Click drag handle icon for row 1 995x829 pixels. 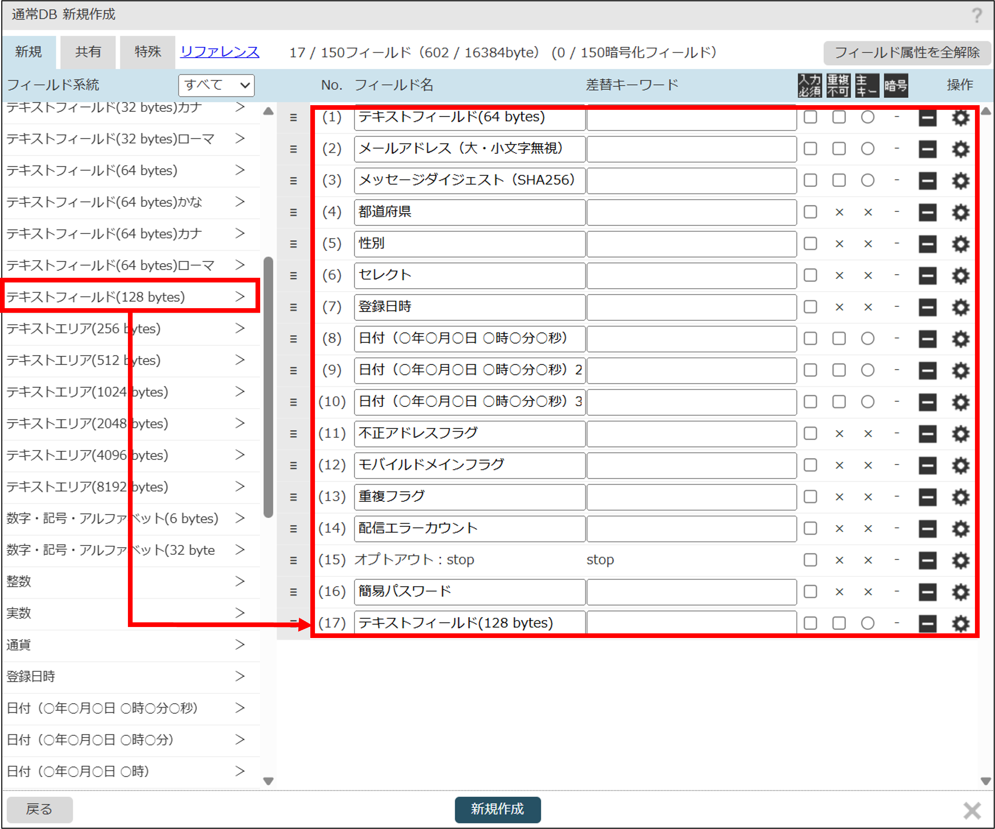293,118
